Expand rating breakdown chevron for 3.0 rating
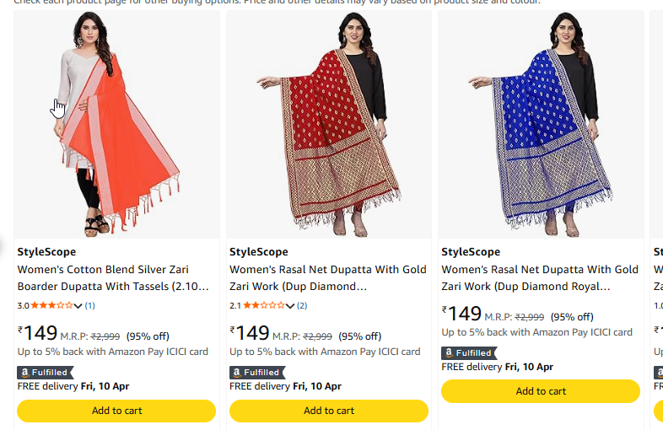Screen dimensions: 663x430 coord(78,306)
